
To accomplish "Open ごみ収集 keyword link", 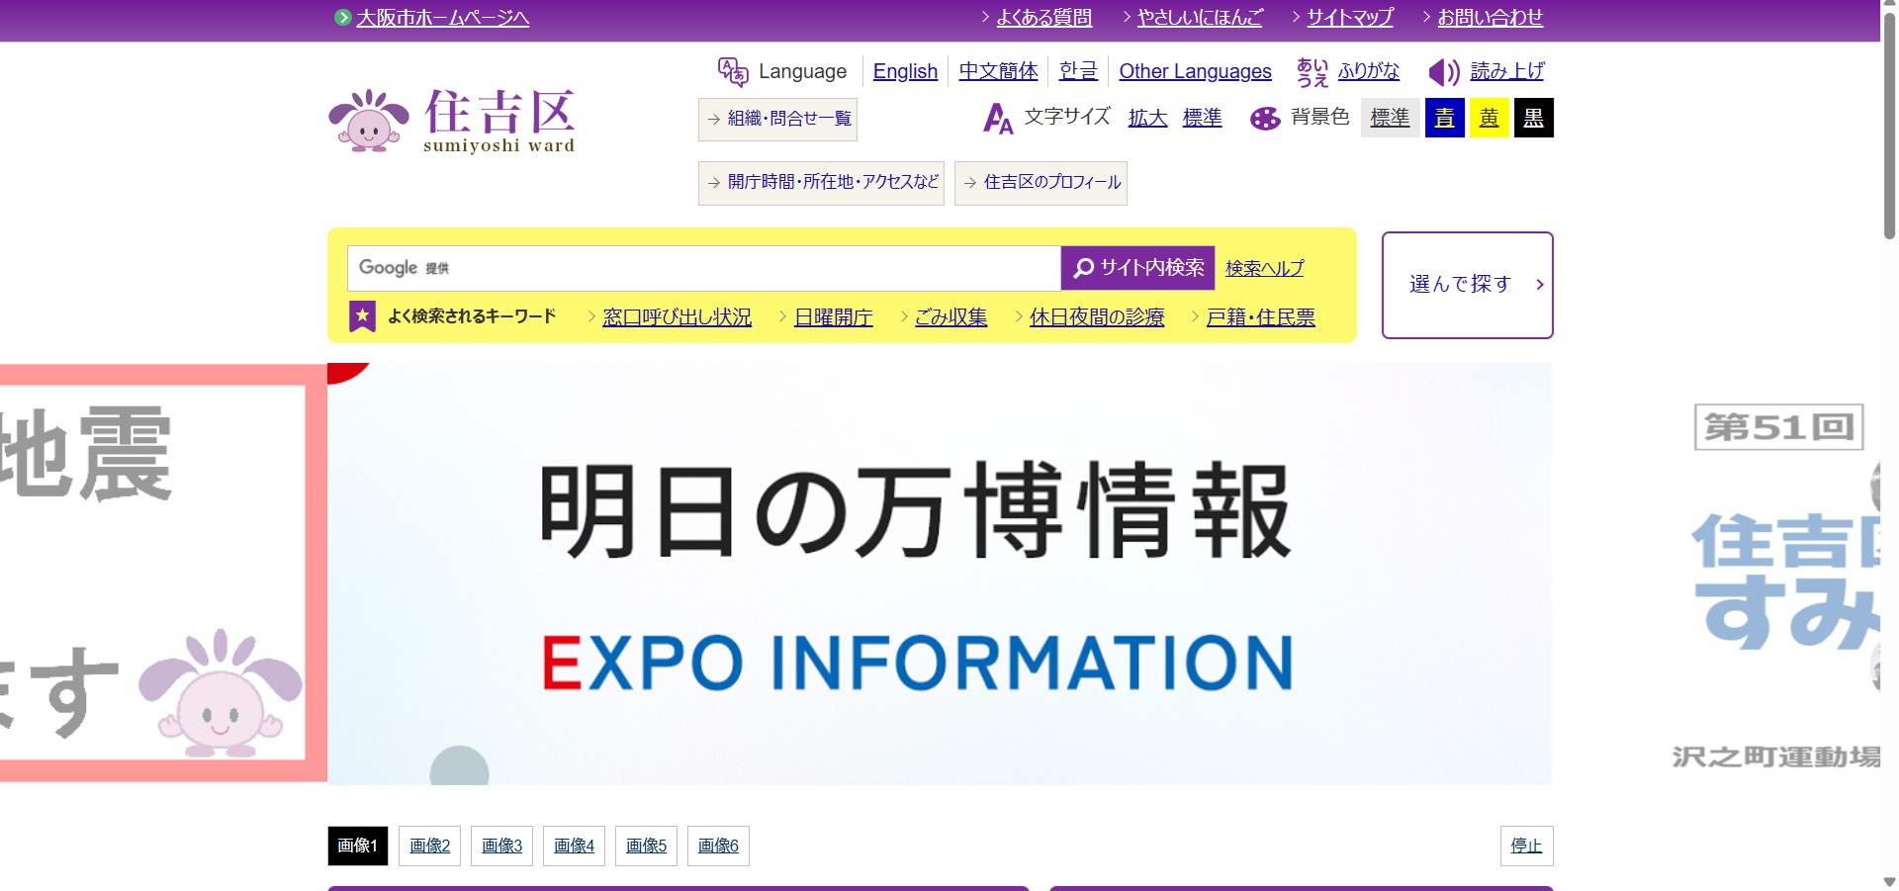I will click(950, 316).
